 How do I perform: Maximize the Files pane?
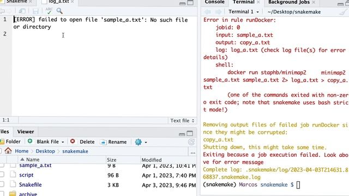[x=190, y=133]
